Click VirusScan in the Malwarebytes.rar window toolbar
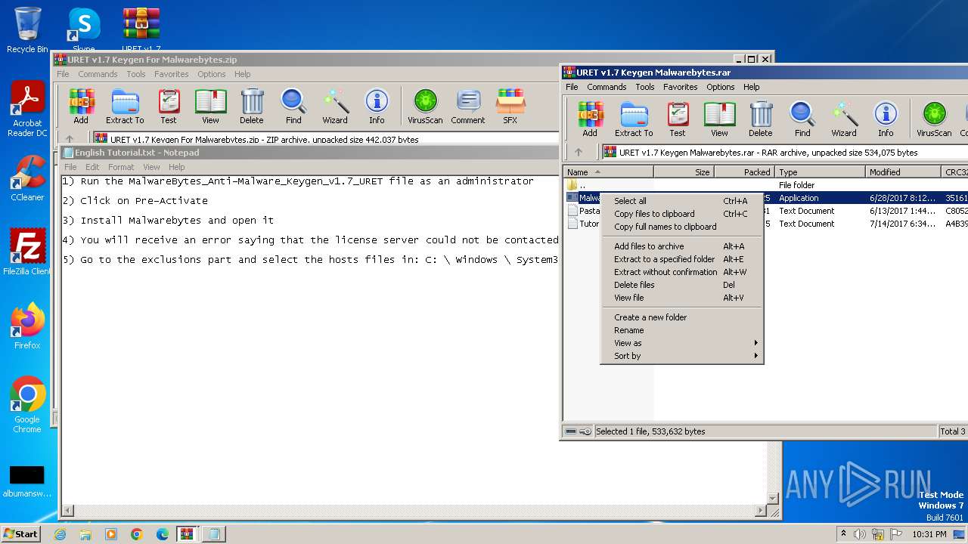Image resolution: width=968 pixels, height=544 pixels. pyautogui.click(x=934, y=119)
